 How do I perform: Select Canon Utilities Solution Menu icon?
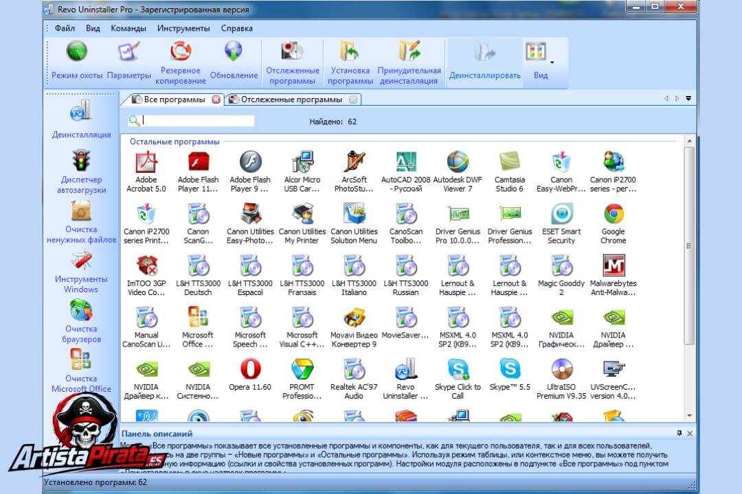click(x=354, y=223)
